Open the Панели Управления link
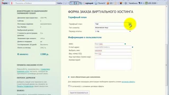This screenshot has height=95, width=169. [x=25, y=86]
